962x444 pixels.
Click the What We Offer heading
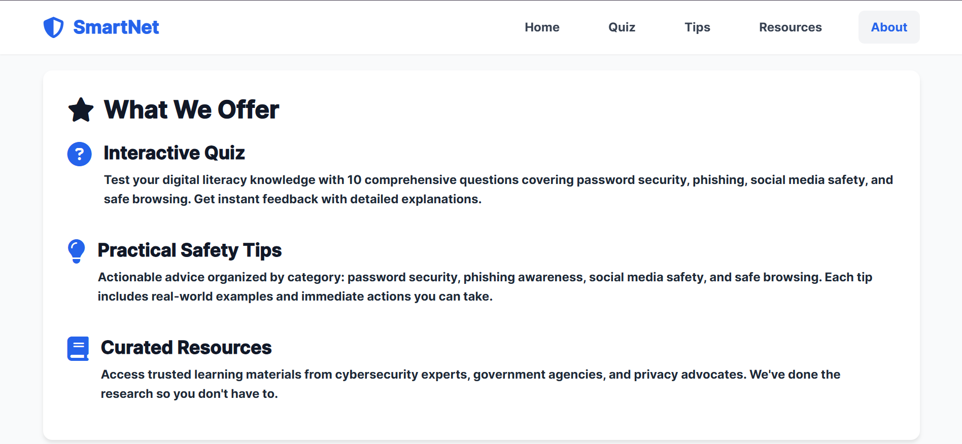click(x=191, y=109)
